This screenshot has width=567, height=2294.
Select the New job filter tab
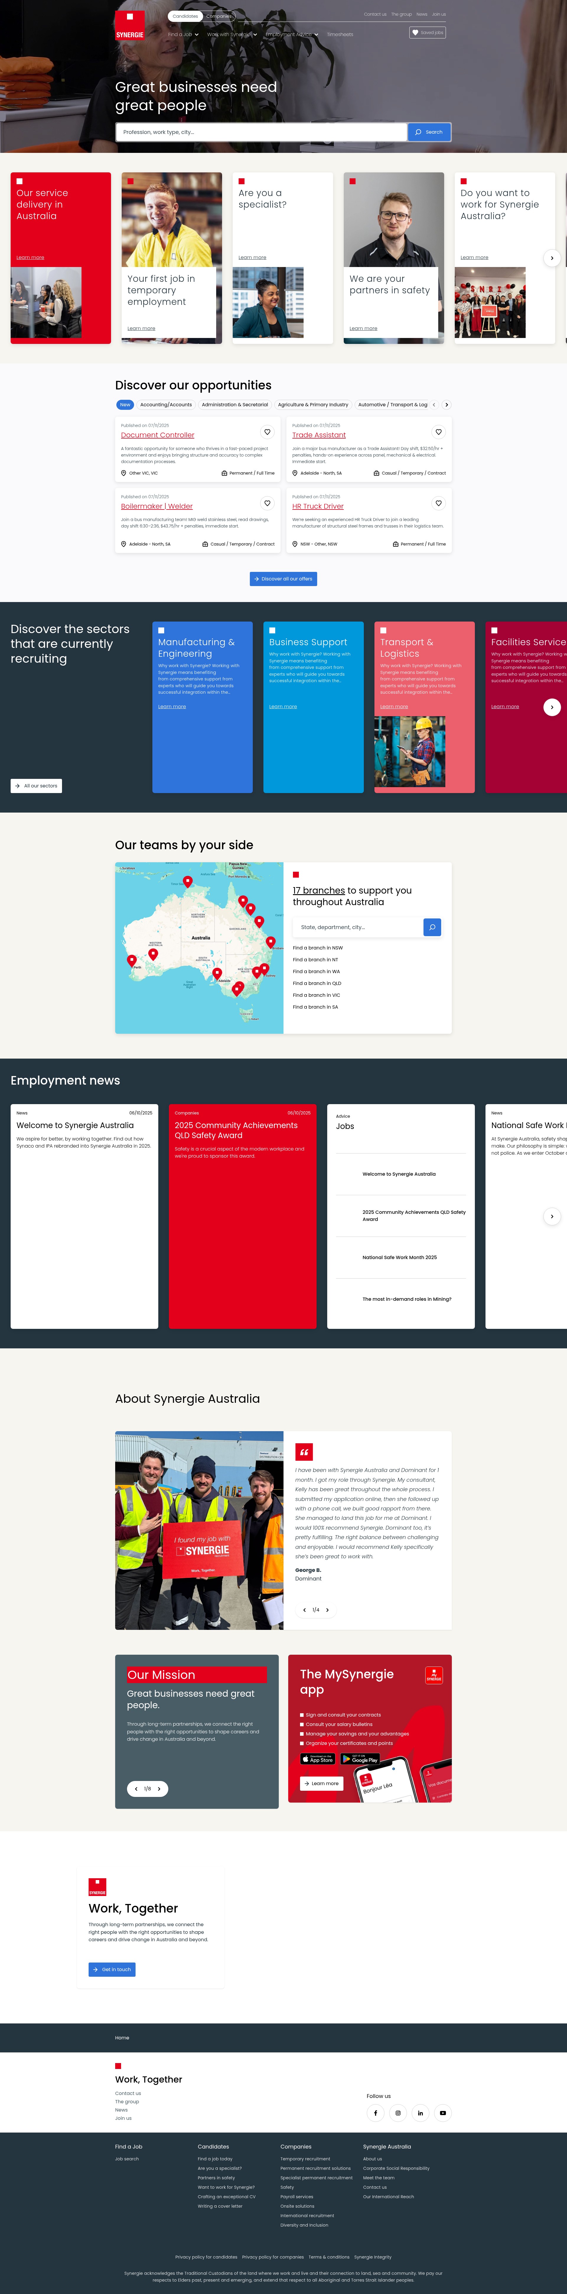(125, 404)
